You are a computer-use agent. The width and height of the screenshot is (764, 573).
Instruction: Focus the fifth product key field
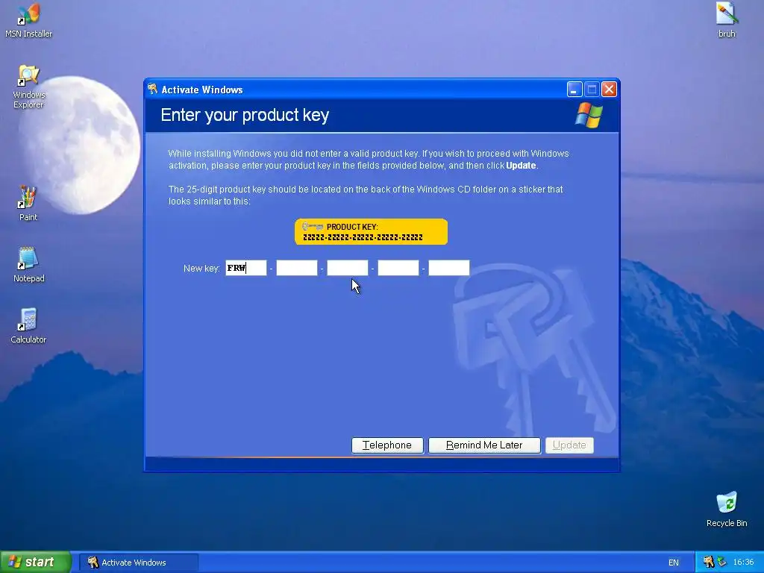448,268
